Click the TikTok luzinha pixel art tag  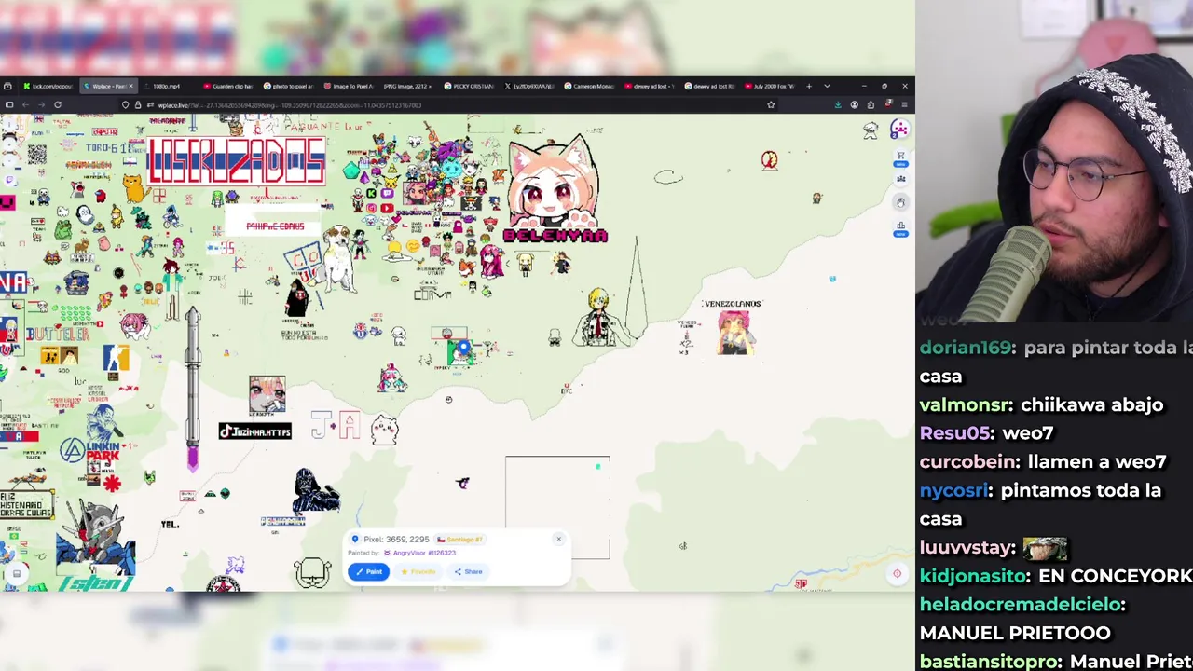tap(255, 431)
